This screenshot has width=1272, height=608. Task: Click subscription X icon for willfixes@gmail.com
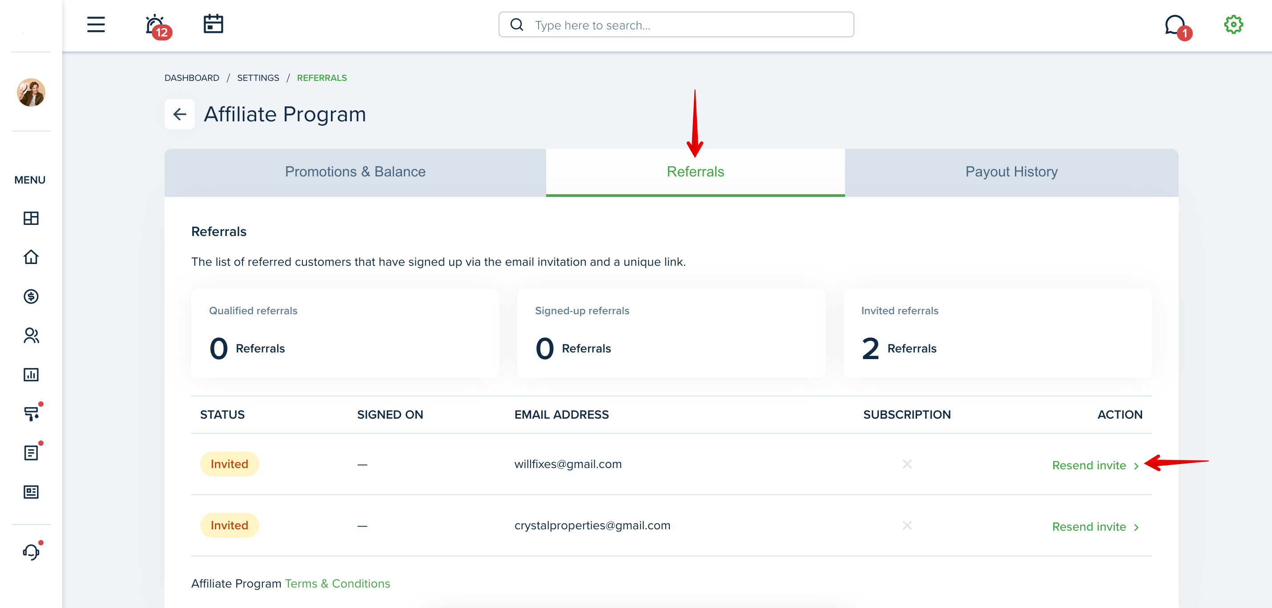[x=907, y=464]
